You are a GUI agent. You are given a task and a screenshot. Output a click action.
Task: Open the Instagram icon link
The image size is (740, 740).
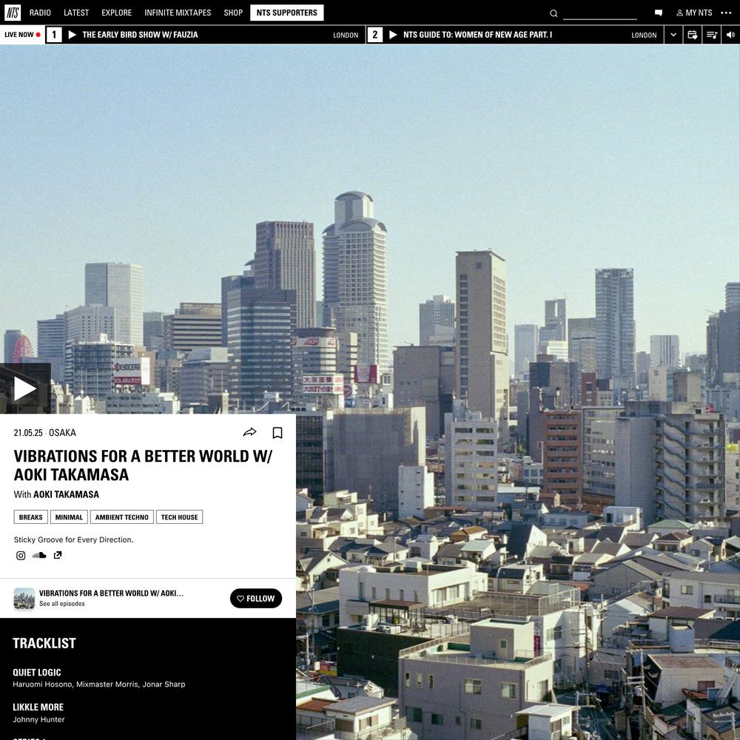[21, 556]
